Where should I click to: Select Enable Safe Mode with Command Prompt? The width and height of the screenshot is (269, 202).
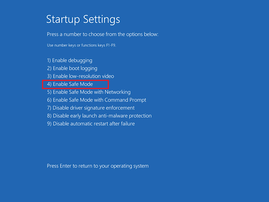[97, 100]
